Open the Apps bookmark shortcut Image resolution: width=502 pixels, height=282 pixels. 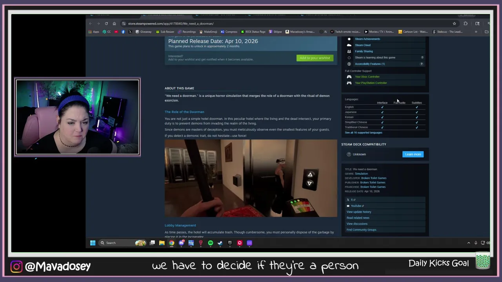pos(94,32)
